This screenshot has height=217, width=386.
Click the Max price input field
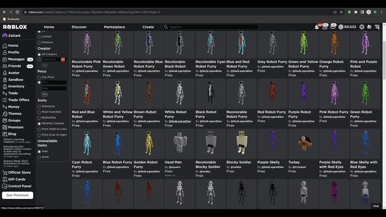(x=54, y=89)
